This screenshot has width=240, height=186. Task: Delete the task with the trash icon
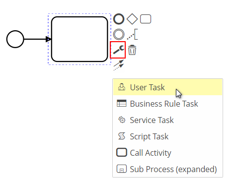pos(132,50)
